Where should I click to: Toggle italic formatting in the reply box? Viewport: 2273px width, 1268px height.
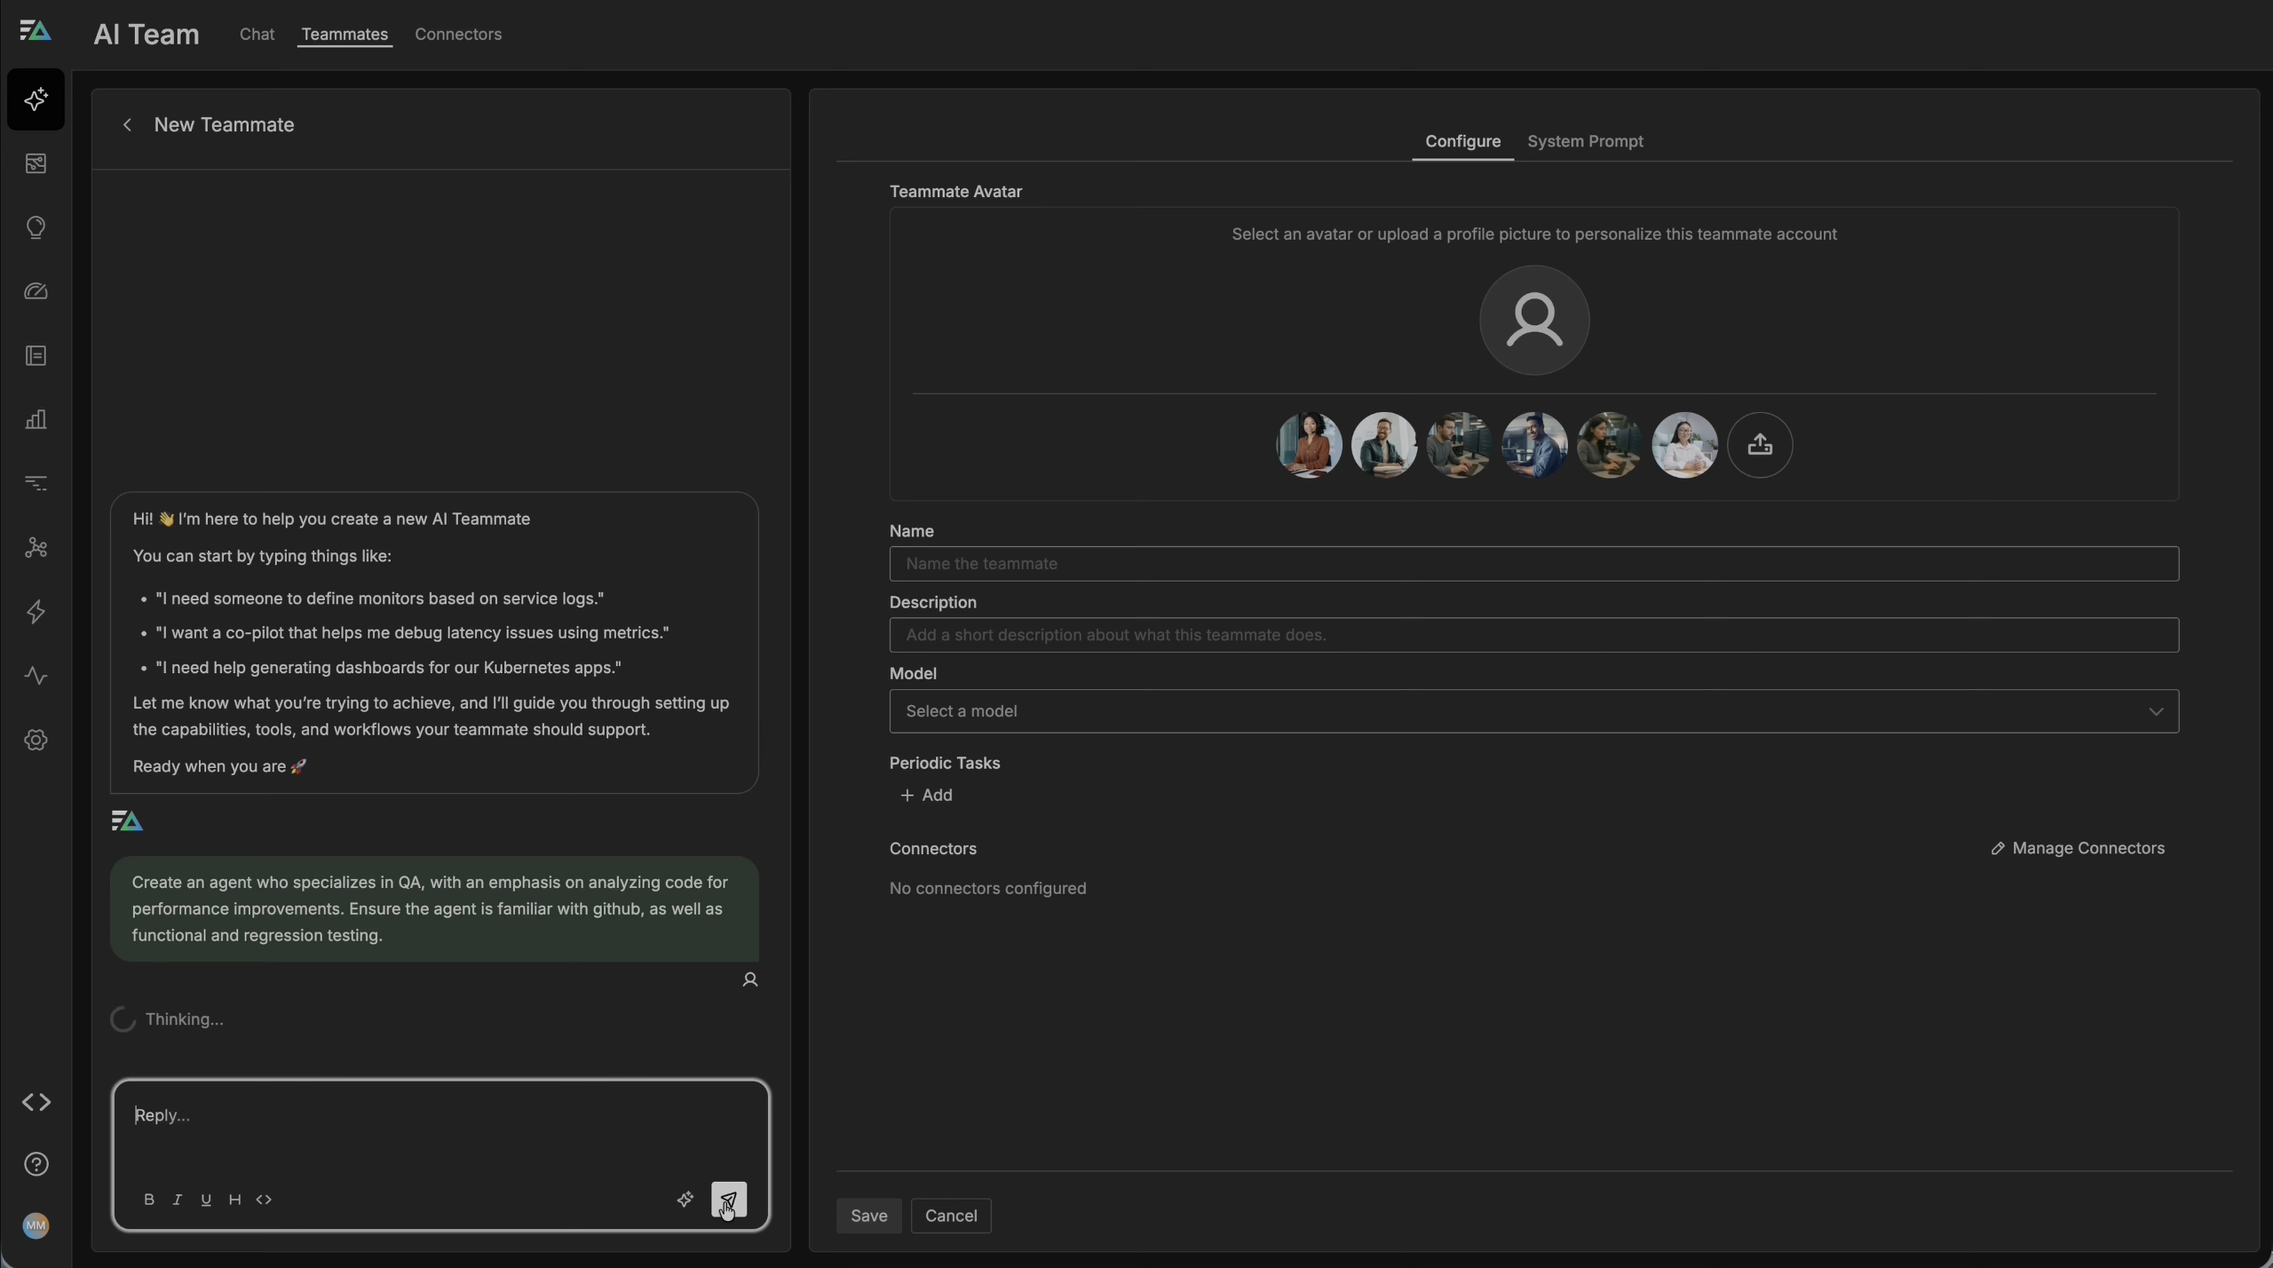(177, 1199)
